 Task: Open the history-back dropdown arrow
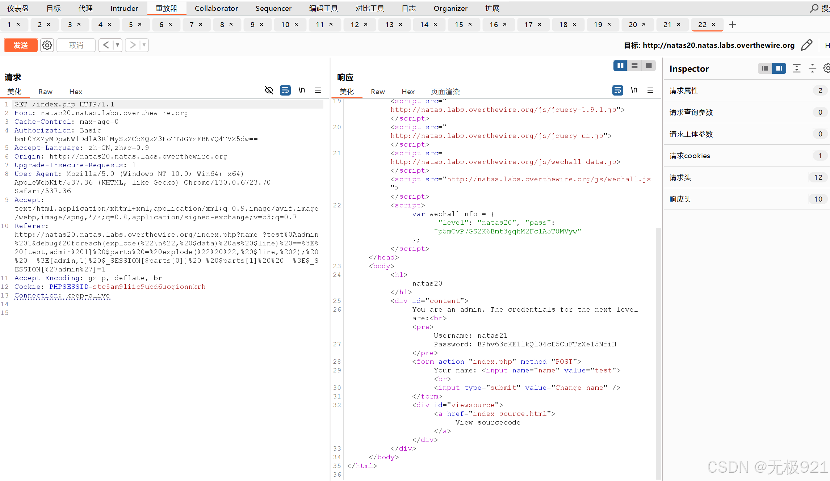coord(117,45)
